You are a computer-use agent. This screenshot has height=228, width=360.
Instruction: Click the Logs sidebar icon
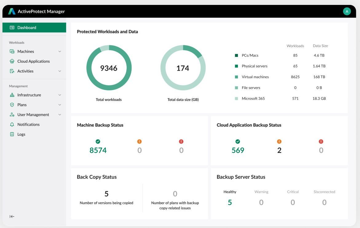point(12,134)
